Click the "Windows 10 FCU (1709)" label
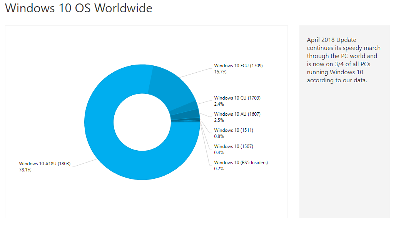 pyautogui.click(x=239, y=66)
